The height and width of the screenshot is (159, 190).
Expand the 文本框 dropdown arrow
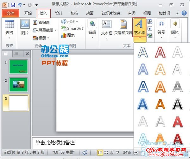(x=107, y=38)
